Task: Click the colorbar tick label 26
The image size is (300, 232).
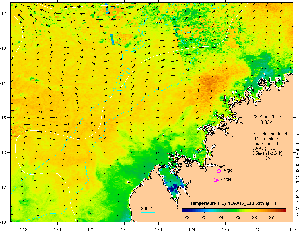Action: coord(254,218)
